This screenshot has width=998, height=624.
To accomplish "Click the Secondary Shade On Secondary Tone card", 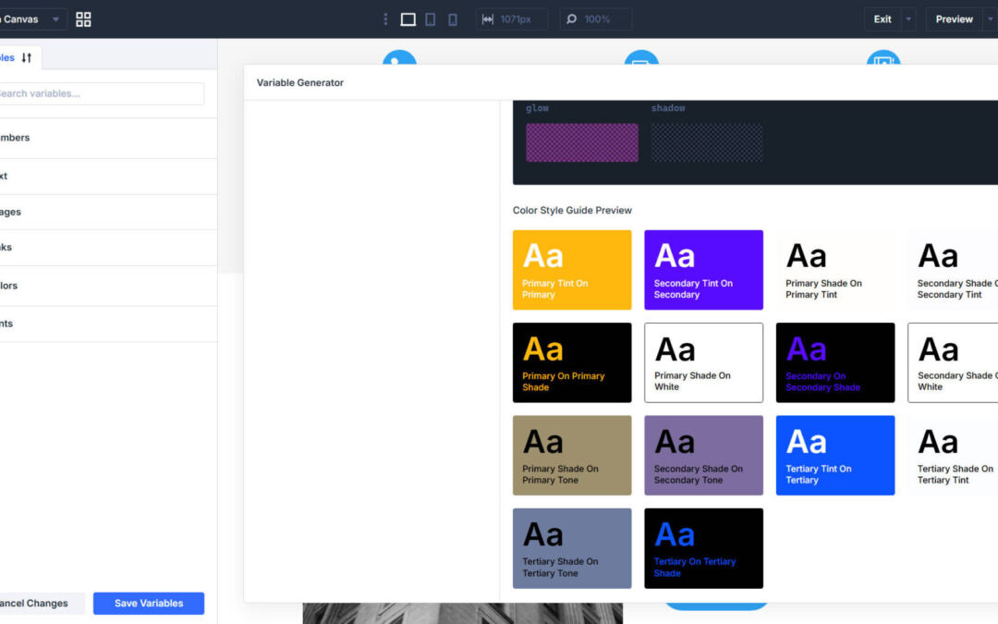I will click(x=703, y=455).
